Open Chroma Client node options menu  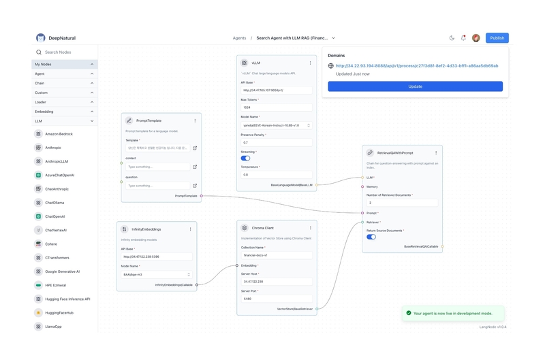[311, 228]
